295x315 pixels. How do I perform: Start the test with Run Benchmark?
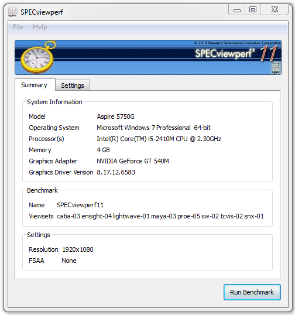coord(252,292)
